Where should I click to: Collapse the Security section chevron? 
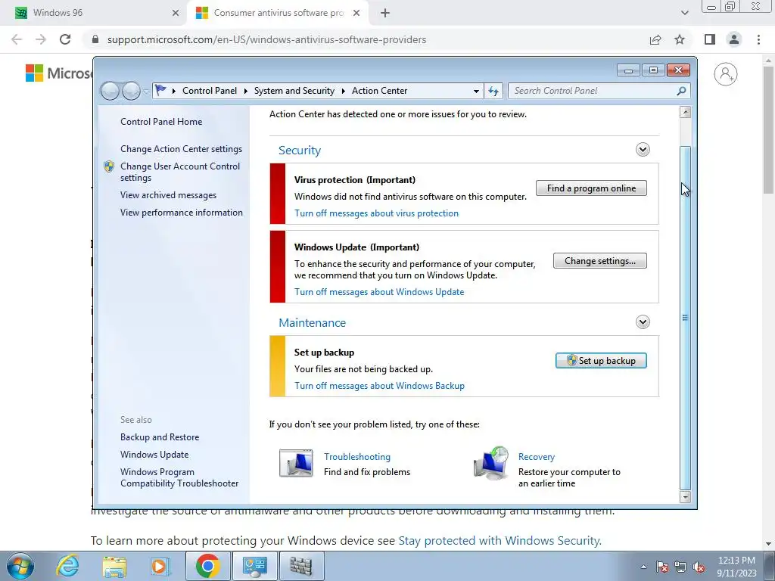[x=643, y=150]
